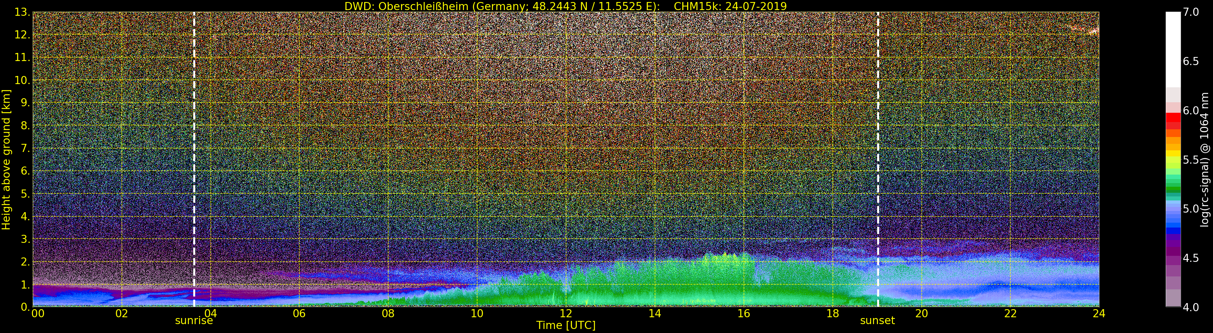The width and height of the screenshot is (1213, 333).
Task: Click the '7.0' colorbar tick label
Action: [x=1191, y=12]
